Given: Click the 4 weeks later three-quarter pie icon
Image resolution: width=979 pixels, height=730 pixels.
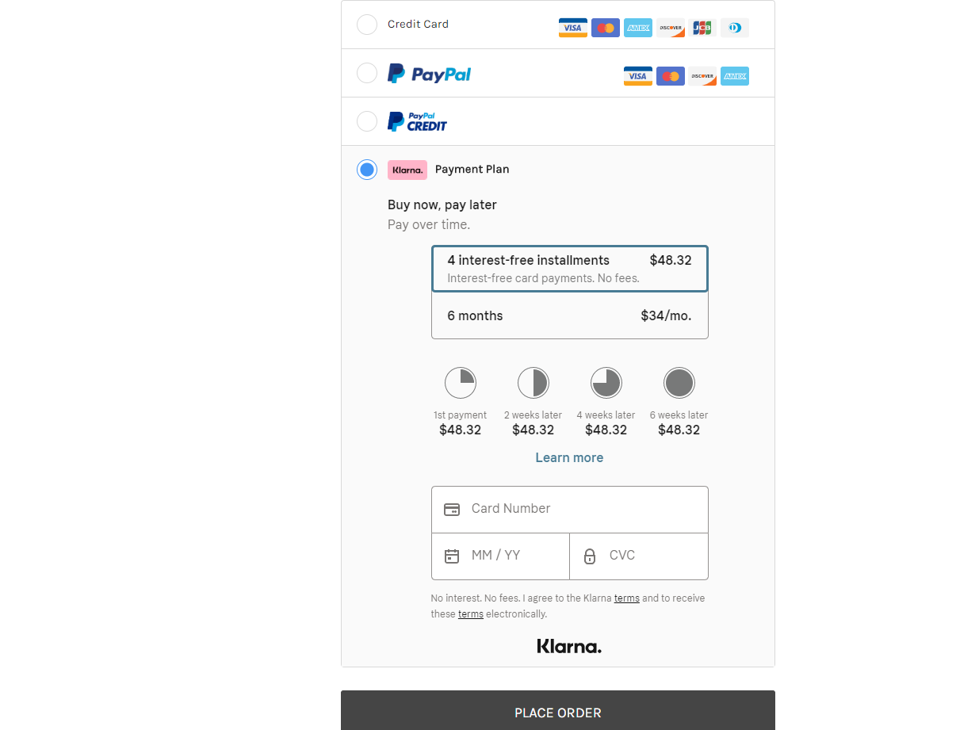Looking at the screenshot, I should pos(606,383).
